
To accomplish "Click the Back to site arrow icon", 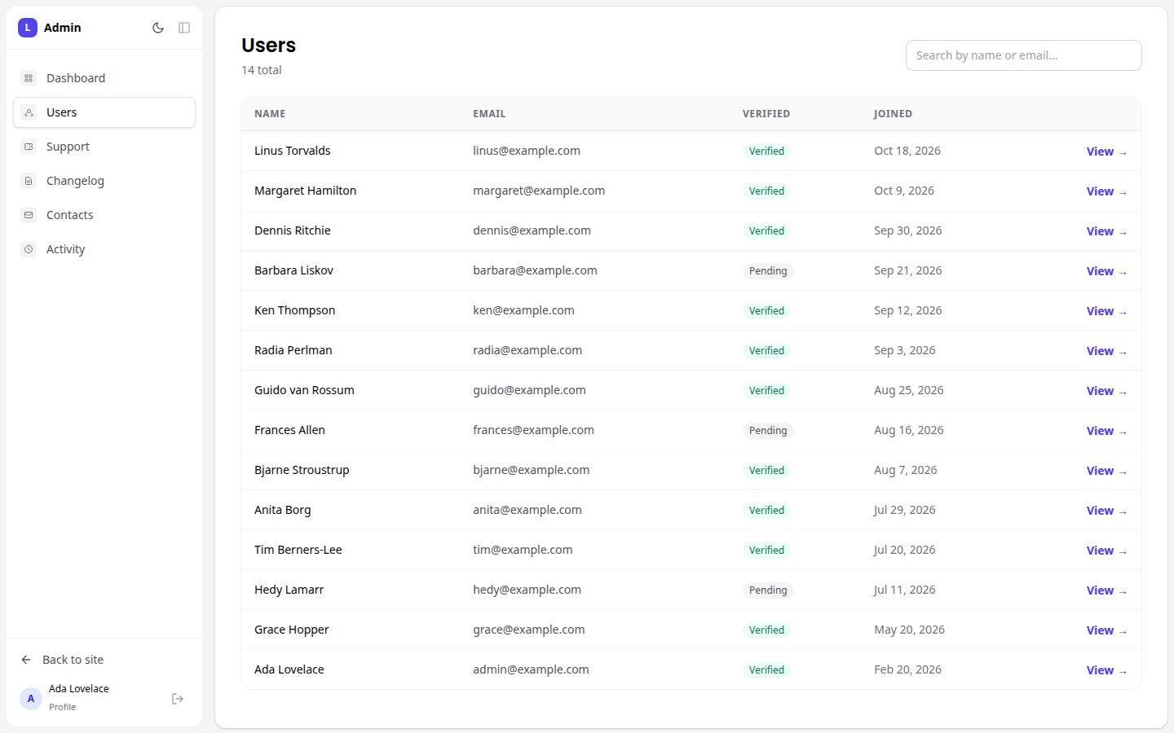I will tap(26, 660).
